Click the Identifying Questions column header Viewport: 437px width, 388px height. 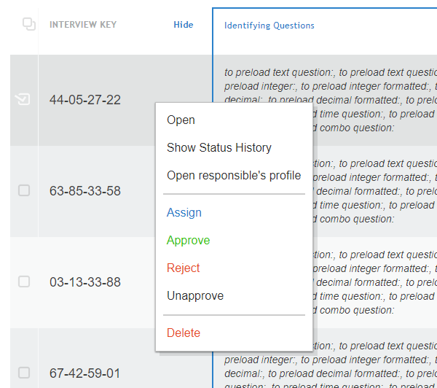pyautogui.click(x=269, y=26)
